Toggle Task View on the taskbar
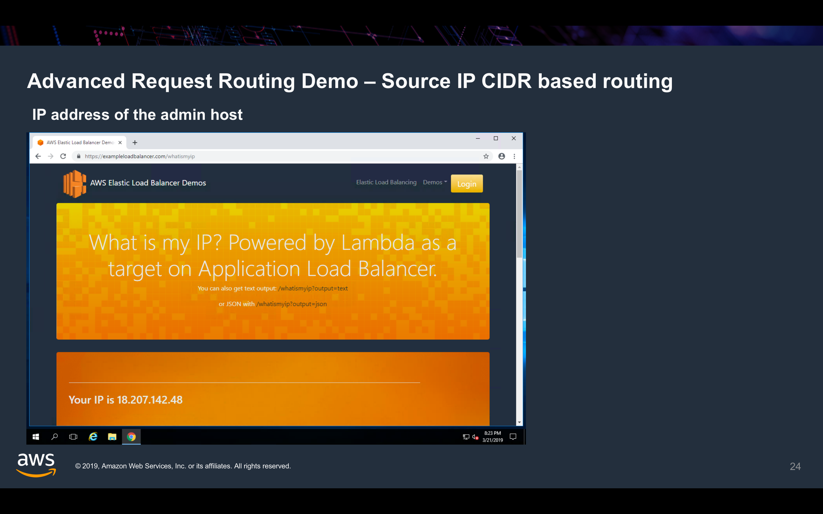 tap(73, 437)
